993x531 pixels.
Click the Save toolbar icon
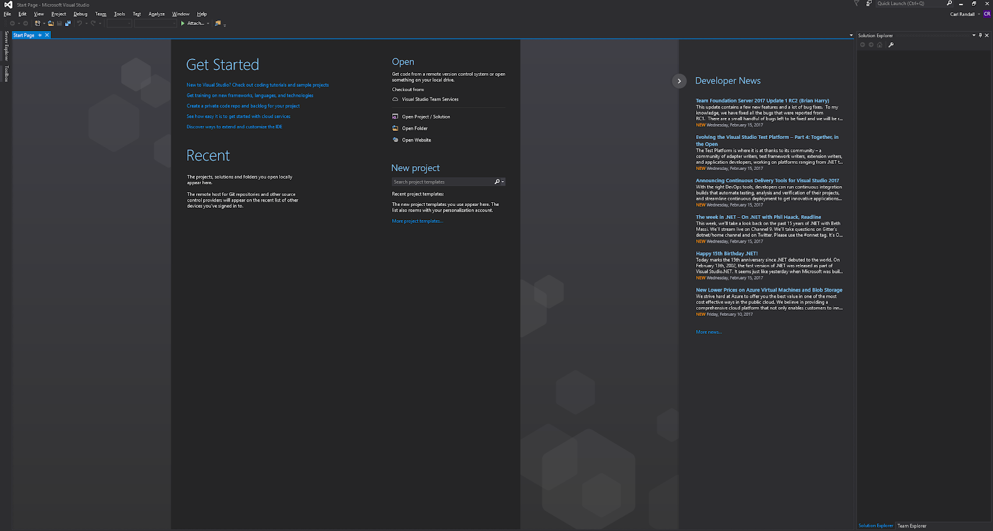tap(60, 24)
